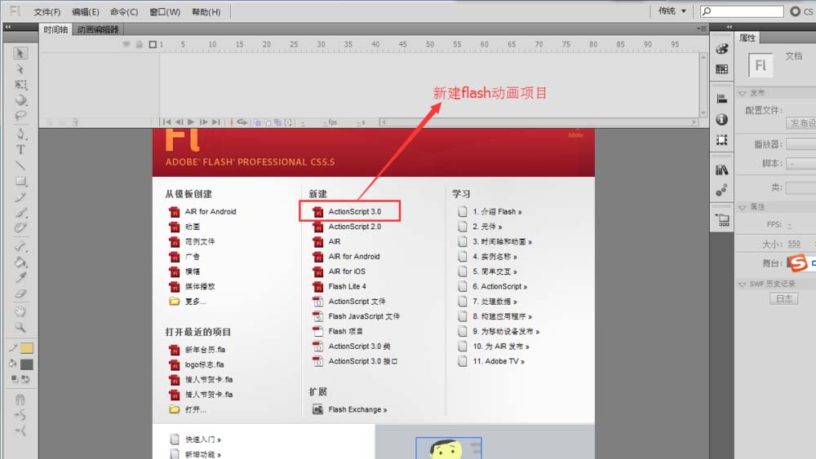This screenshot has height=459, width=816.
Task: Select the Brush tool
Action: tap(20, 213)
